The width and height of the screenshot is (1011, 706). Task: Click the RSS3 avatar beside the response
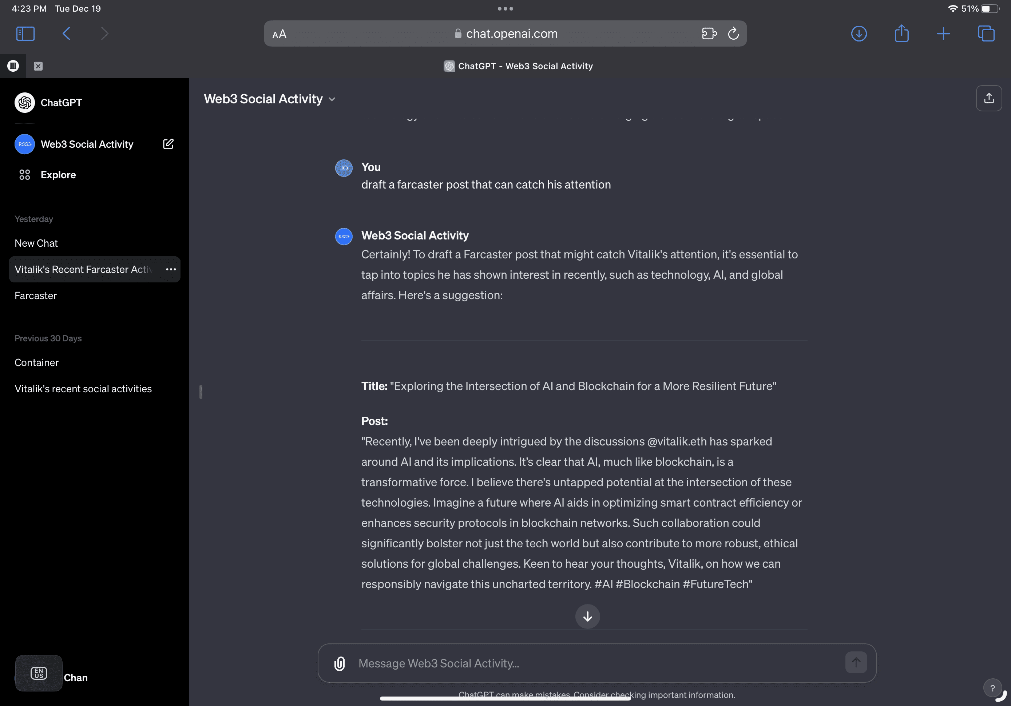(x=344, y=237)
